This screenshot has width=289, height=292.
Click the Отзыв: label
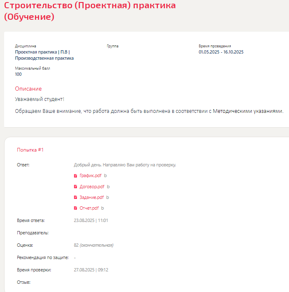point(24,282)
